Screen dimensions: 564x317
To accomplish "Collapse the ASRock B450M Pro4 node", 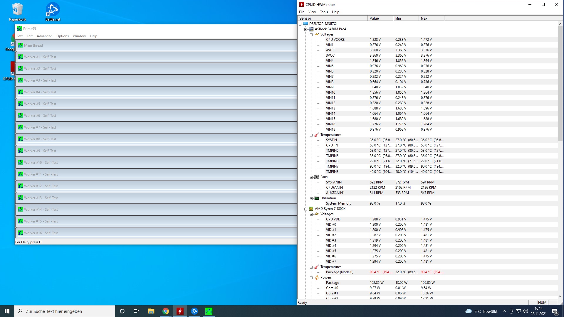I will [x=305, y=29].
